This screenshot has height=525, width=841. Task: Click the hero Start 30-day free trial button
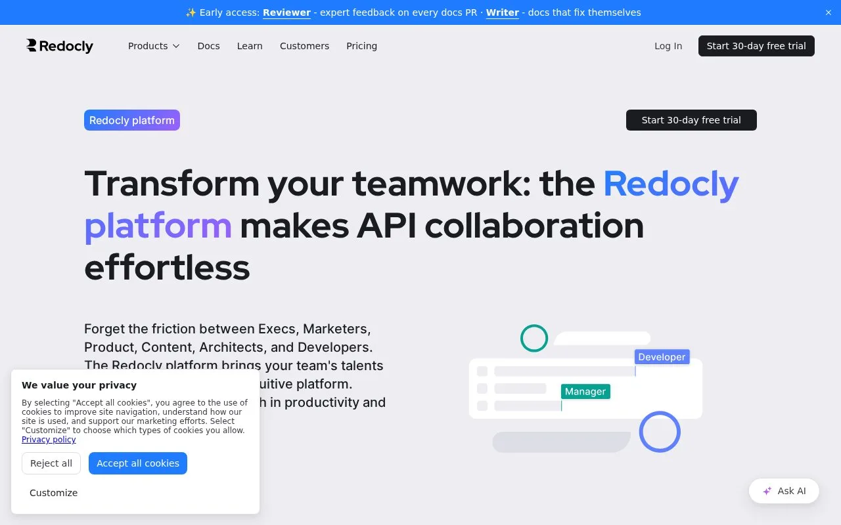[x=691, y=120]
